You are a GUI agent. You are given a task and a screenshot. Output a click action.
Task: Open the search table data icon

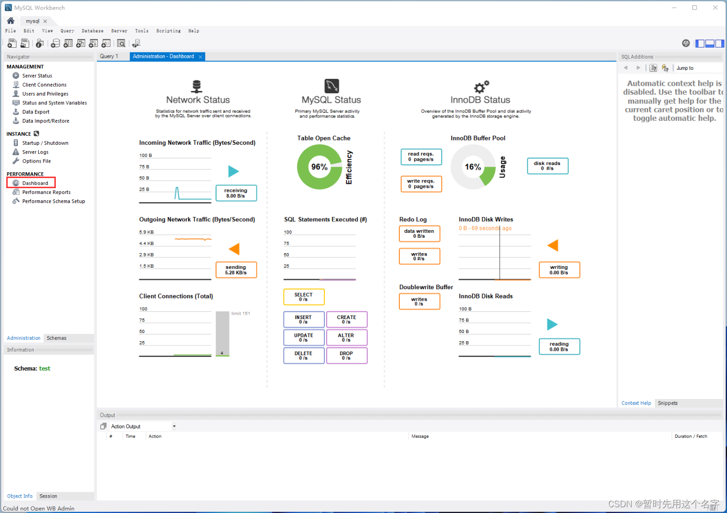[x=121, y=43]
